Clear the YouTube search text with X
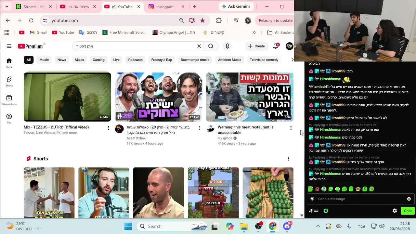Image resolution: width=416 pixels, height=234 pixels. pyautogui.click(x=199, y=46)
